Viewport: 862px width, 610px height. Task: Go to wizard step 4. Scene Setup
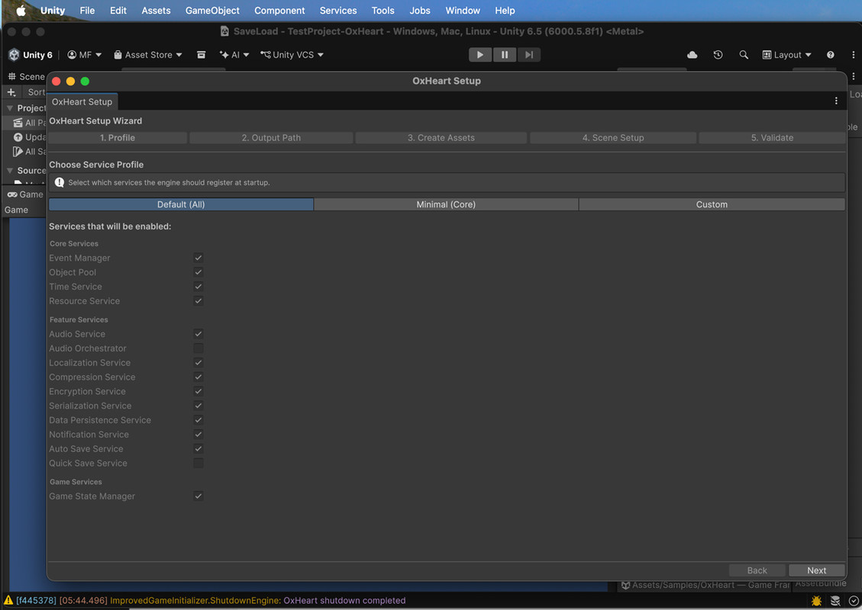coord(613,138)
